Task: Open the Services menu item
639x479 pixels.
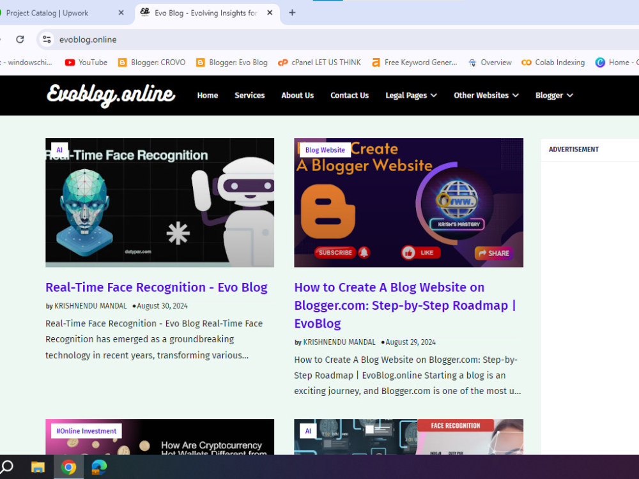Action: pos(249,95)
